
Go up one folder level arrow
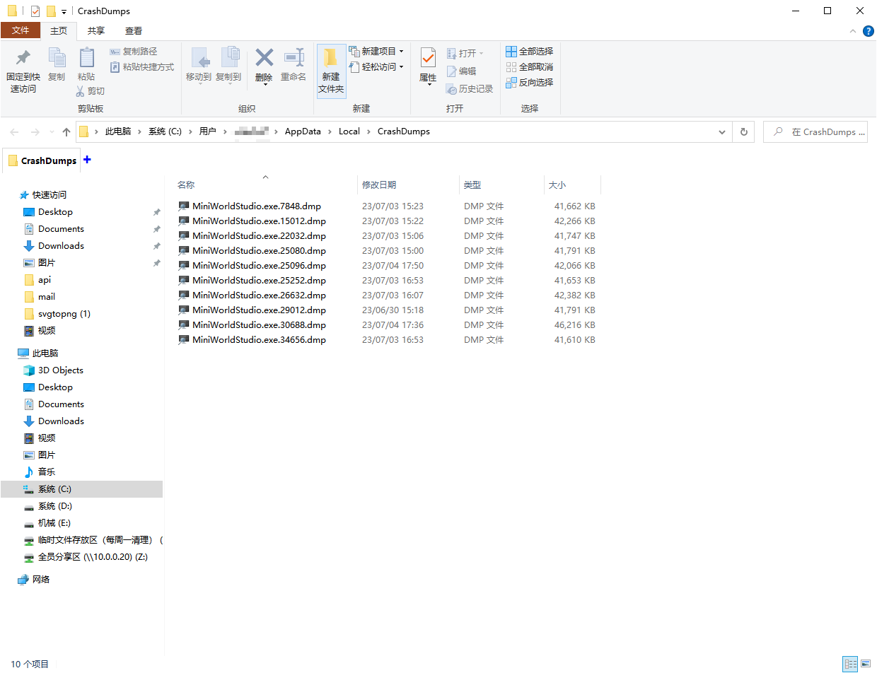[66, 131]
